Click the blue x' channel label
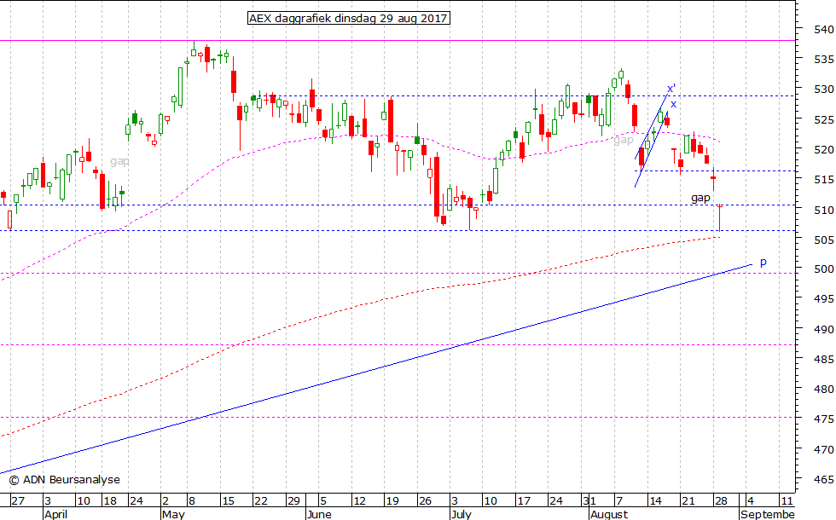The image size is (836, 520). pos(672,88)
